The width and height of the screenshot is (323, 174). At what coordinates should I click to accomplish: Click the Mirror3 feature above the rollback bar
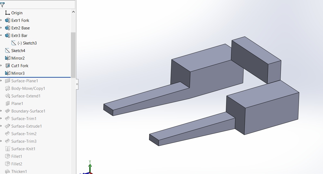[x=18, y=73]
